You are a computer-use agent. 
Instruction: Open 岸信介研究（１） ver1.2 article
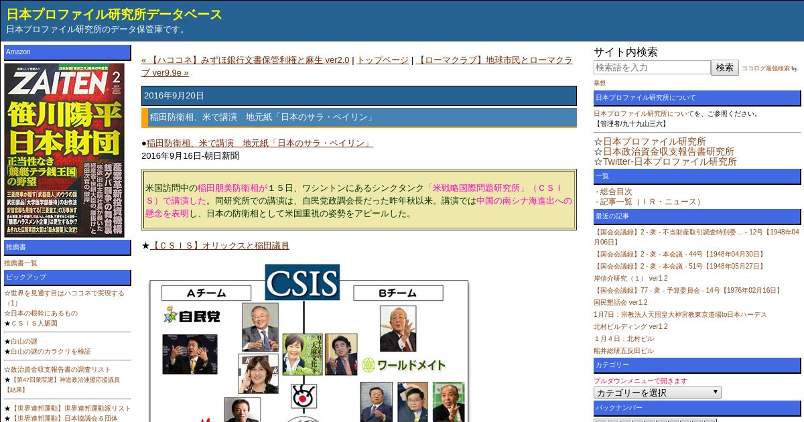[x=630, y=279]
